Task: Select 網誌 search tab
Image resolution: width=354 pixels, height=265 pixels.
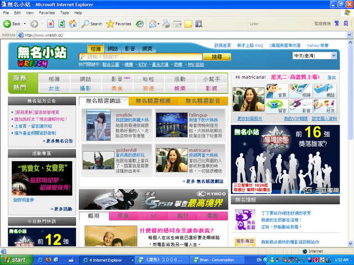Action: [113, 49]
